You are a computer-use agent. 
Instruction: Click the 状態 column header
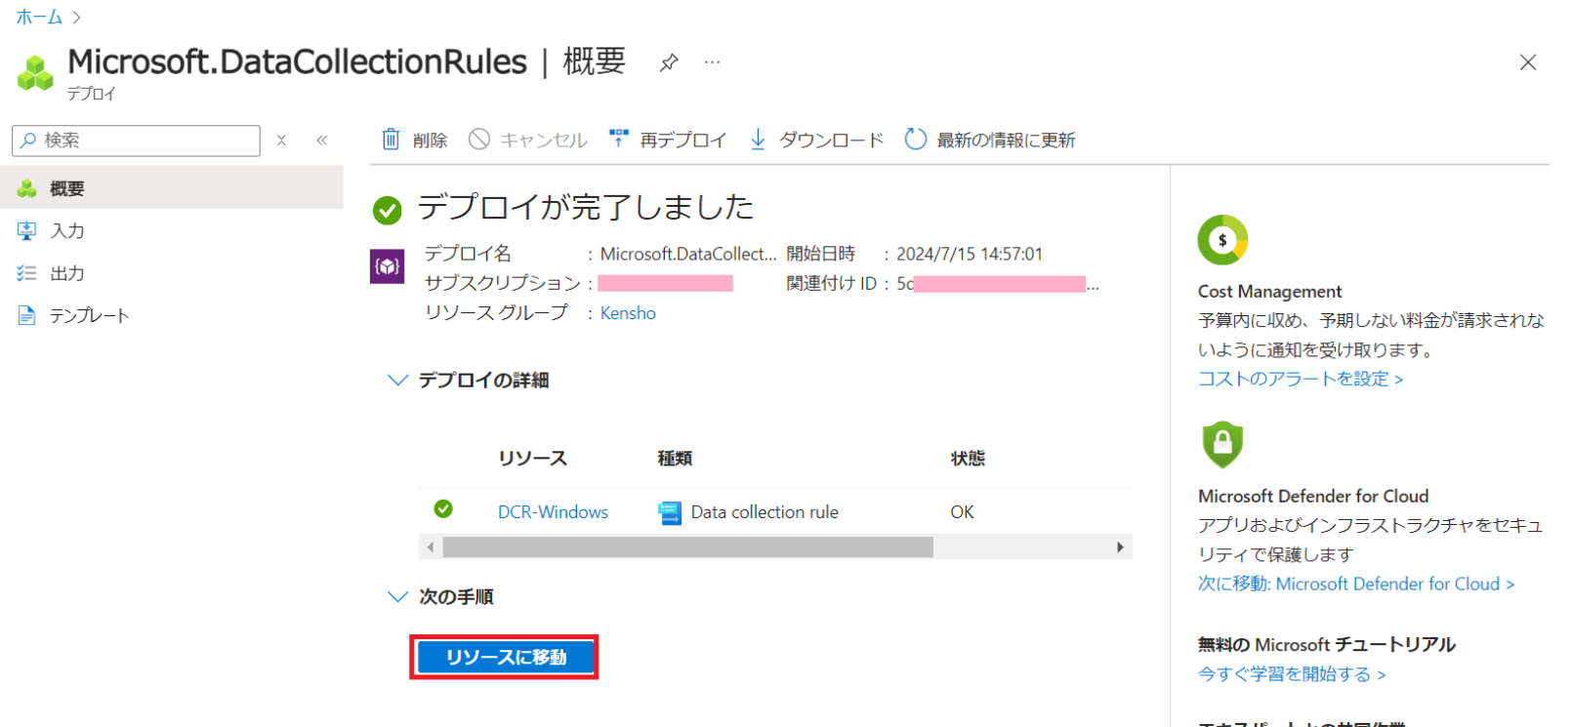[x=968, y=459]
